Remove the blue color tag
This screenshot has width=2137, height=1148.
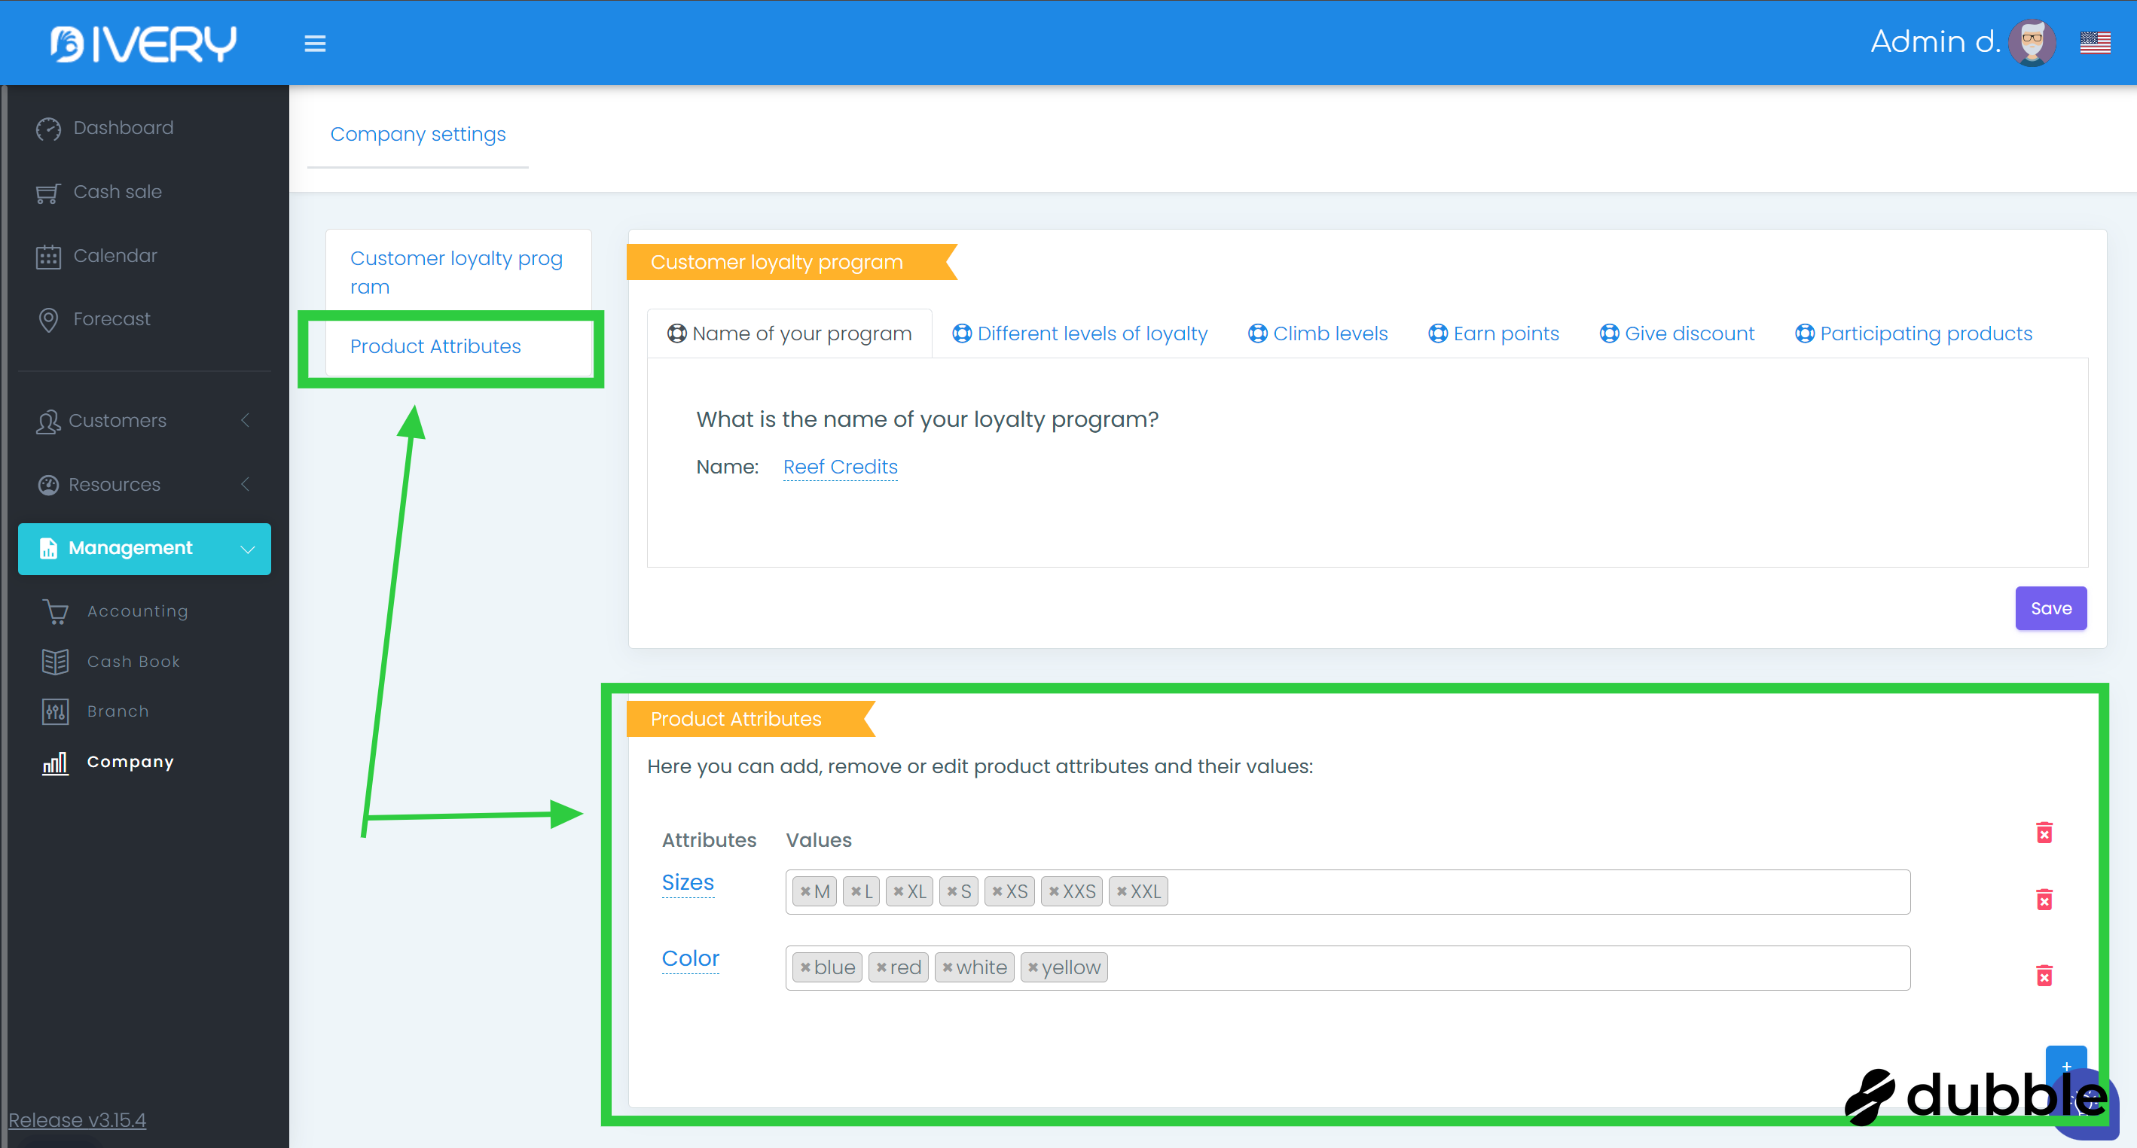(x=804, y=967)
